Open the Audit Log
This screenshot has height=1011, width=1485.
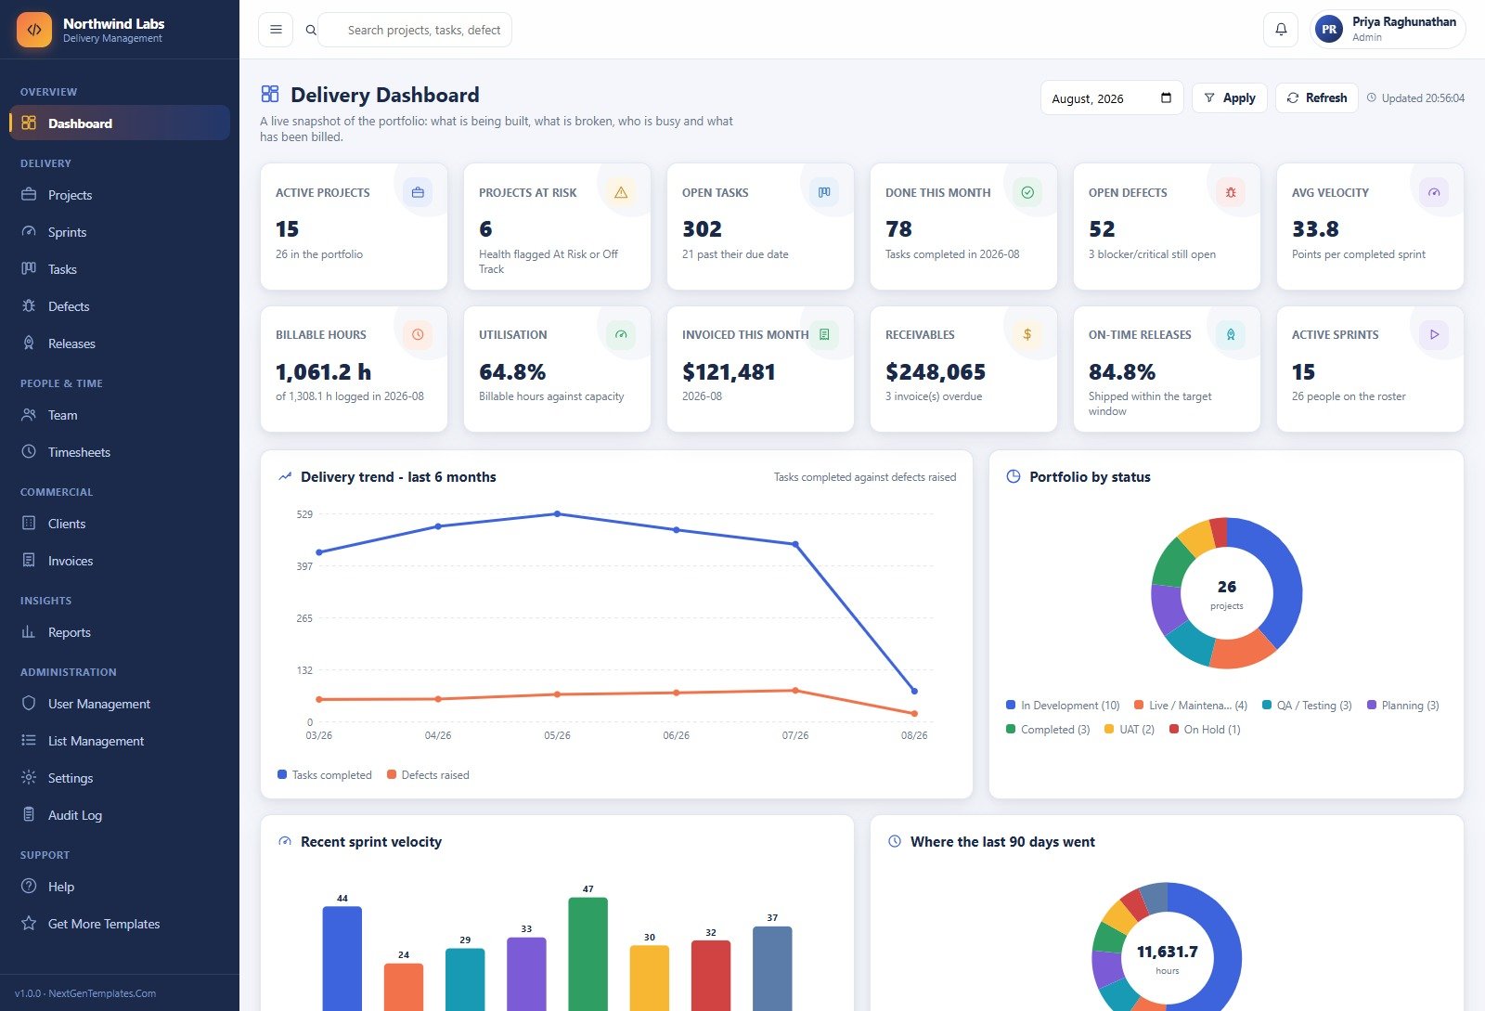pyautogui.click(x=120, y=815)
